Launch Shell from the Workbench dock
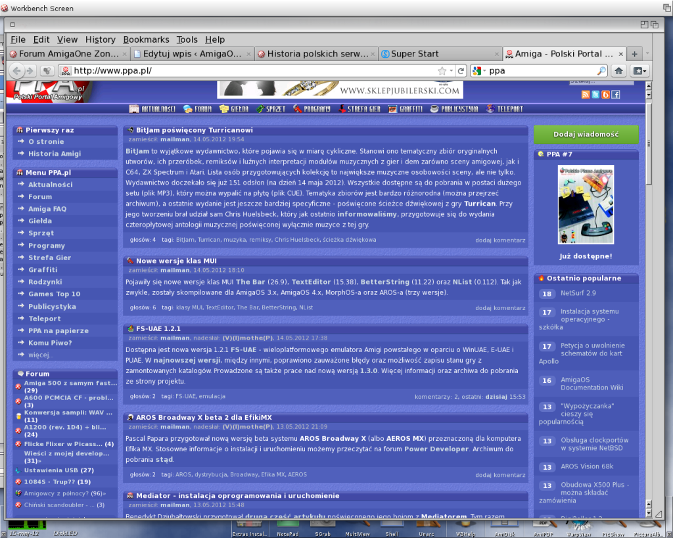Viewport: 673px width, 538px height. 392,529
